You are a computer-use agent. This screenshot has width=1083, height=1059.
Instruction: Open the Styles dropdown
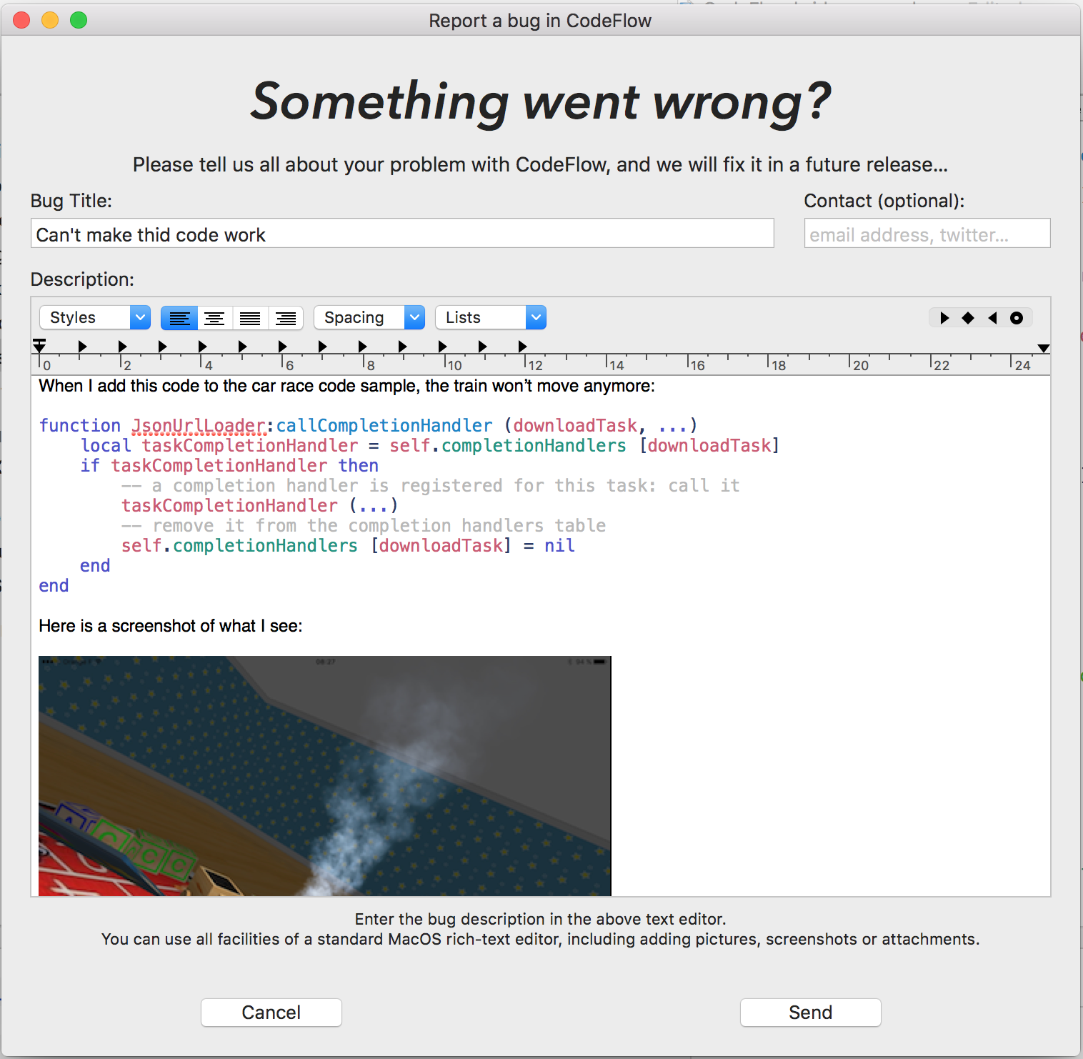point(95,318)
